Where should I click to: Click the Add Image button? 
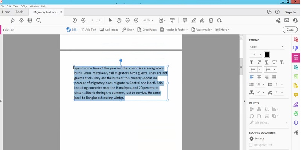(109, 30)
